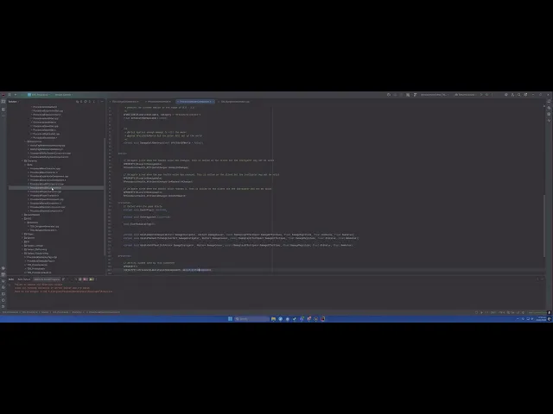The image size is (553, 414).
Task: Click the second icon on the right sidebar
Action: tap(550, 108)
